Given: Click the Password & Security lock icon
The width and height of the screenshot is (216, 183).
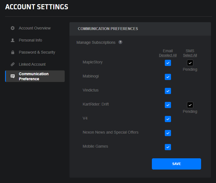Looking at the screenshot, I should coord(13,52).
